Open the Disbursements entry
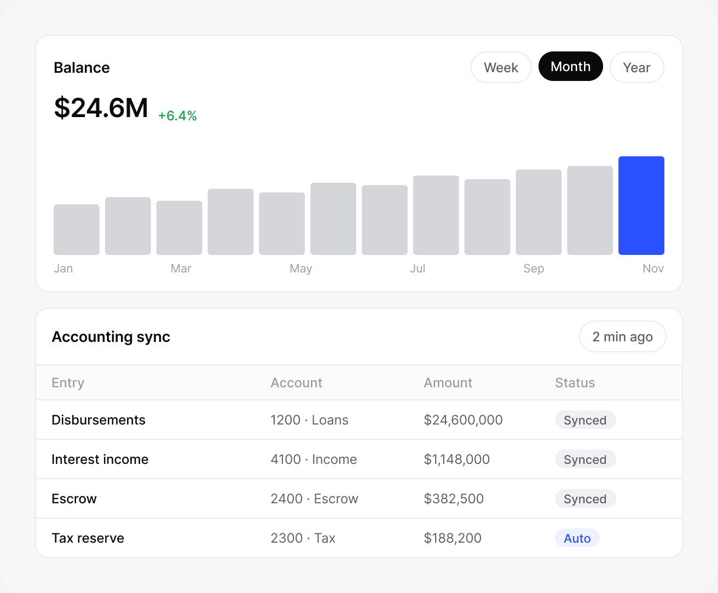 [99, 420]
